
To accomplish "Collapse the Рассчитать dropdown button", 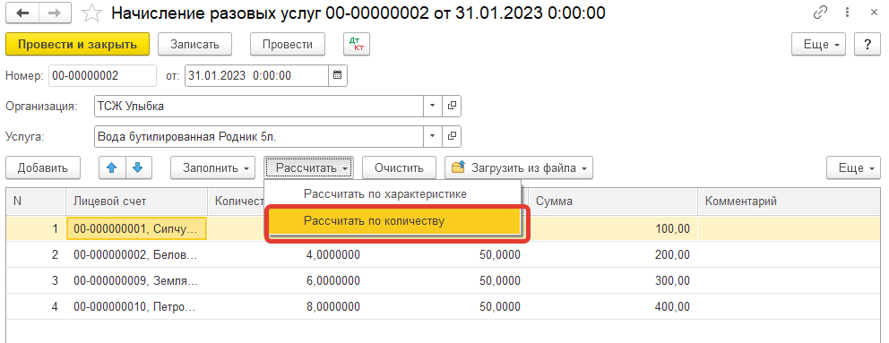I will point(309,167).
